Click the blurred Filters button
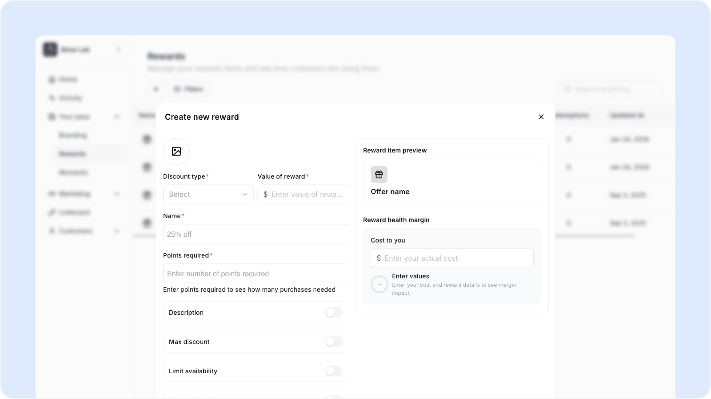Screen dimensions: 711x399 point(189,89)
